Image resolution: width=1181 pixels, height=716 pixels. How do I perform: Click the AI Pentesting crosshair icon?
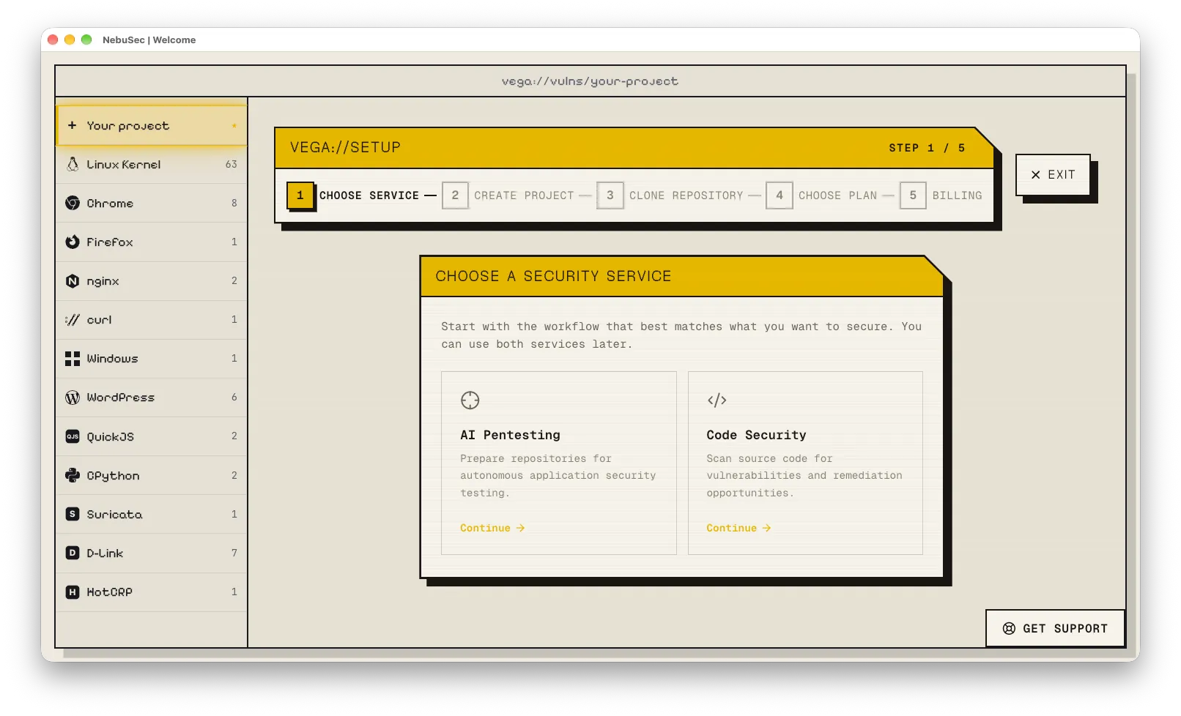(x=470, y=400)
